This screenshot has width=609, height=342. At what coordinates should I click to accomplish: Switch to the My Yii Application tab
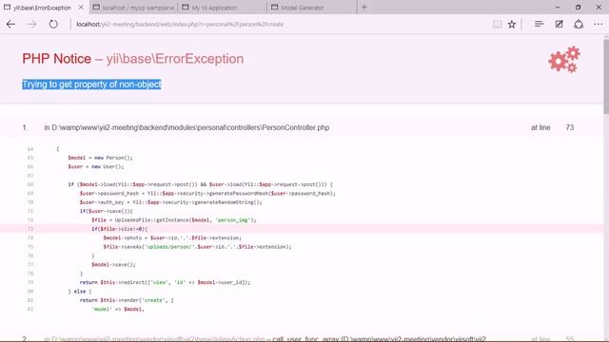point(222,8)
